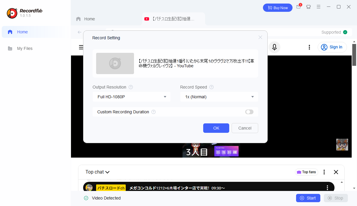Open the Record Speed dropdown
357x206 pixels.
(x=219, y=97)
